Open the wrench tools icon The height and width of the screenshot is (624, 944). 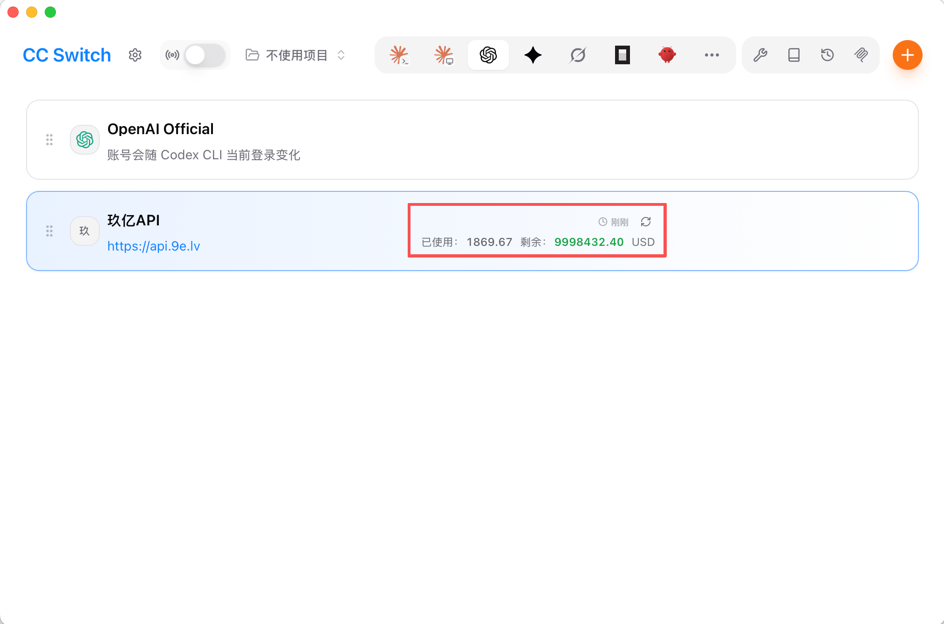tap(760, 55)
